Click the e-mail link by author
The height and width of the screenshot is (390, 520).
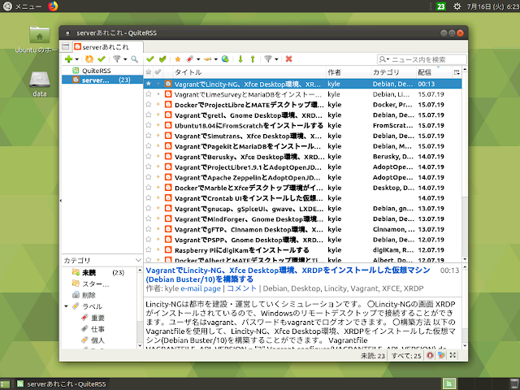coord(193,288)
